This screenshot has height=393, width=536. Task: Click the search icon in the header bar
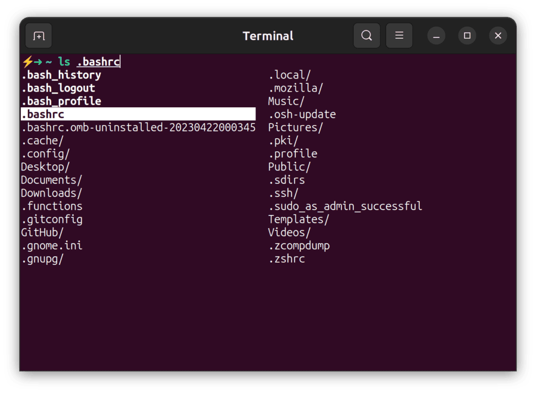(366, 36)
